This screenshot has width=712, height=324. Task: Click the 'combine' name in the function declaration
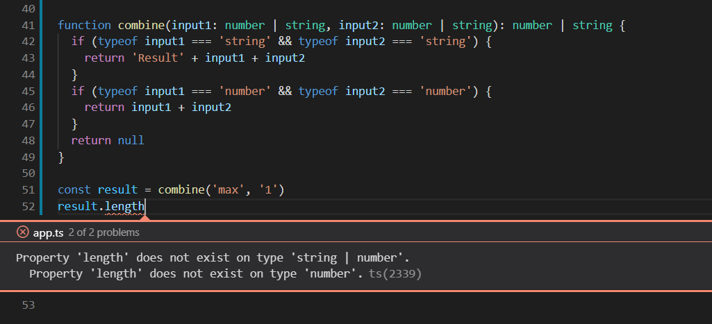coord(141,26)
